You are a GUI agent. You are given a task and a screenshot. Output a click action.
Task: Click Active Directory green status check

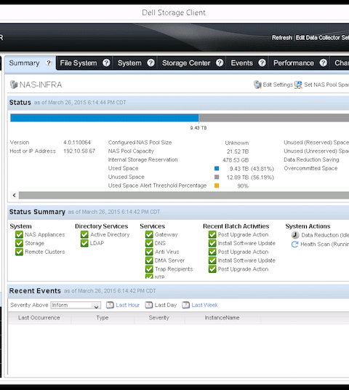[84, 234]
